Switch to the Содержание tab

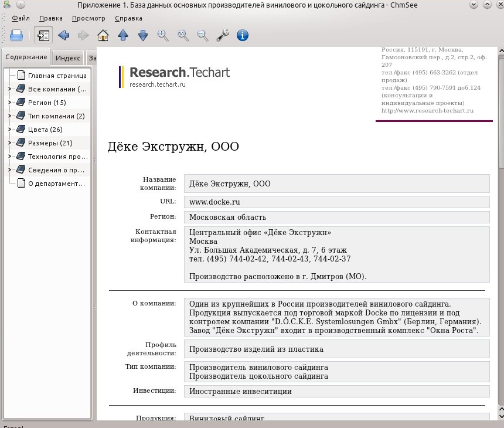(26, 57)
